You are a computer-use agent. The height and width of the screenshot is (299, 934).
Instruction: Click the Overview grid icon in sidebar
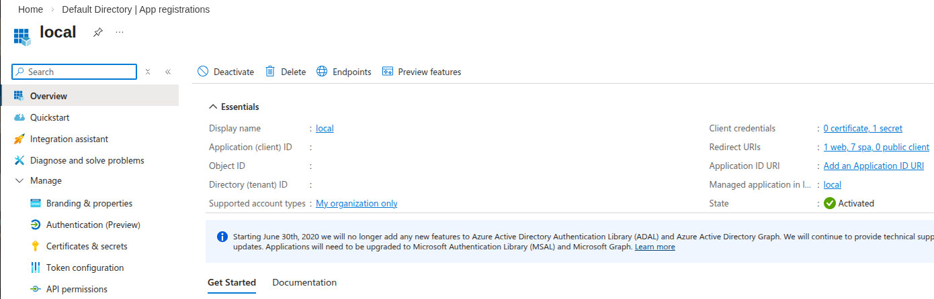click(x=19, y=96)
